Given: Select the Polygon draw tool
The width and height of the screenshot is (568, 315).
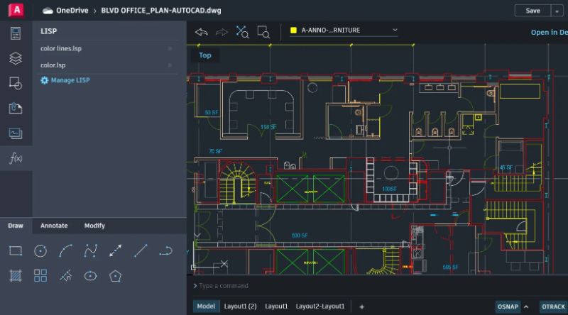Looking at the screenshot, I should [115, 276].
